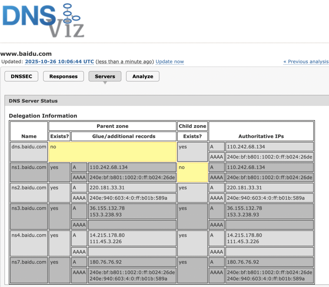The image size is (329, 287).
Task: Click the www.baidu.com page heading
Action: point(26,54)
